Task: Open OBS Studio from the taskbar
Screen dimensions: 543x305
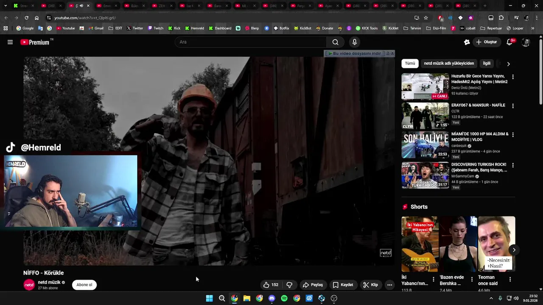Action: pos(334,298)
